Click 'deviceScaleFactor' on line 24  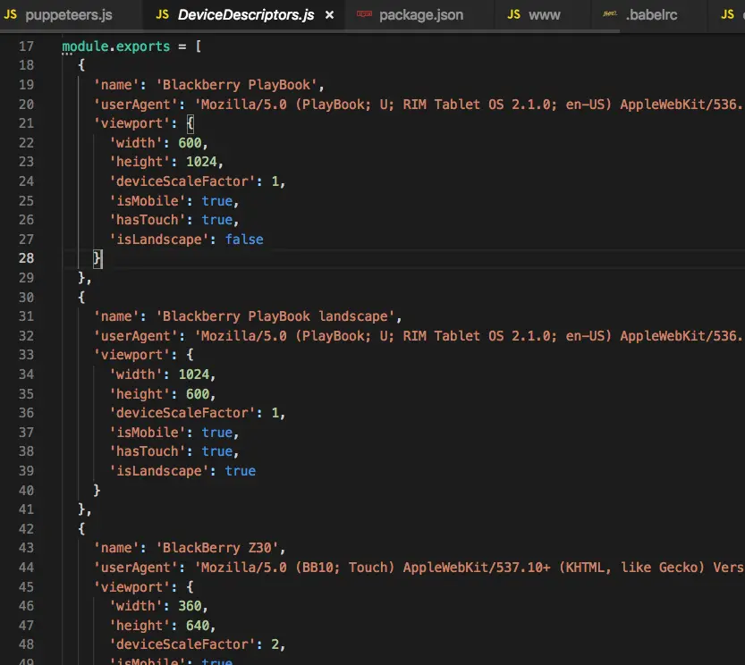[x=182, y=181]
